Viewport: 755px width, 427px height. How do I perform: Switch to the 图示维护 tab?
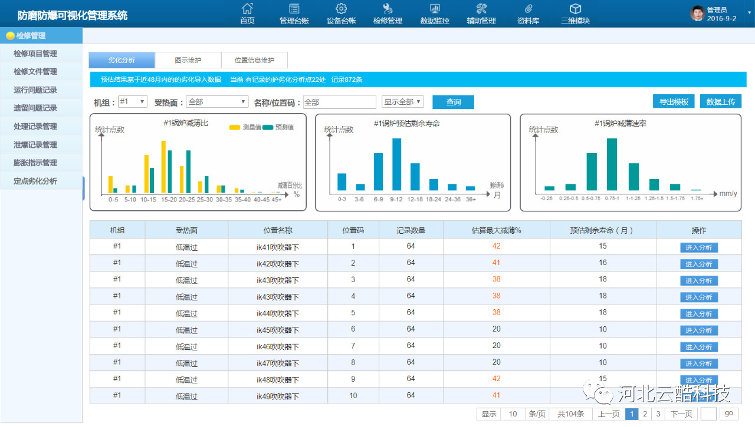[x=188, y=60]
